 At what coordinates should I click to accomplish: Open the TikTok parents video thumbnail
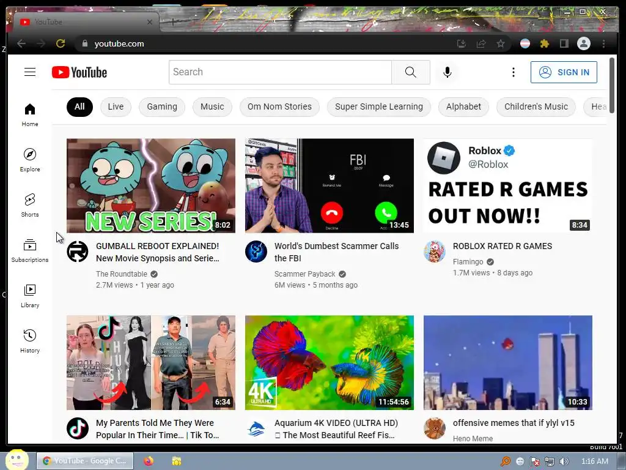coord(151,362)
